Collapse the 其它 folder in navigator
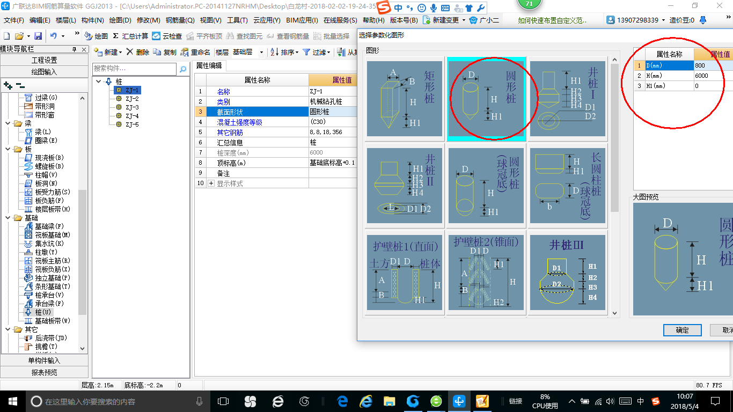Image resolution: width=733 pixels, height=412 pixels. tap(8, 329)
